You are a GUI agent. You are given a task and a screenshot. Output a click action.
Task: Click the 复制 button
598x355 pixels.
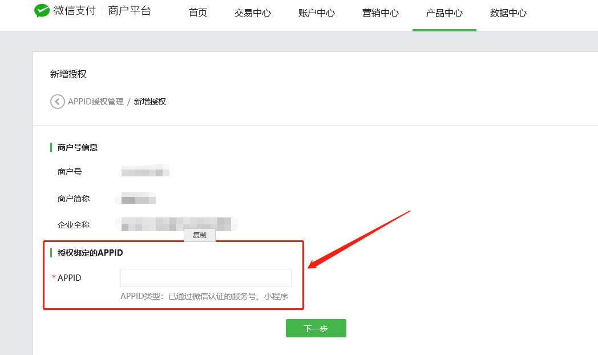coord(200,235)
